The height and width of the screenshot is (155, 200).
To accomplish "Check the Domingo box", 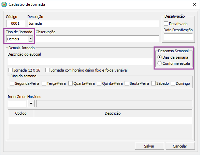I will pos(173,83).
